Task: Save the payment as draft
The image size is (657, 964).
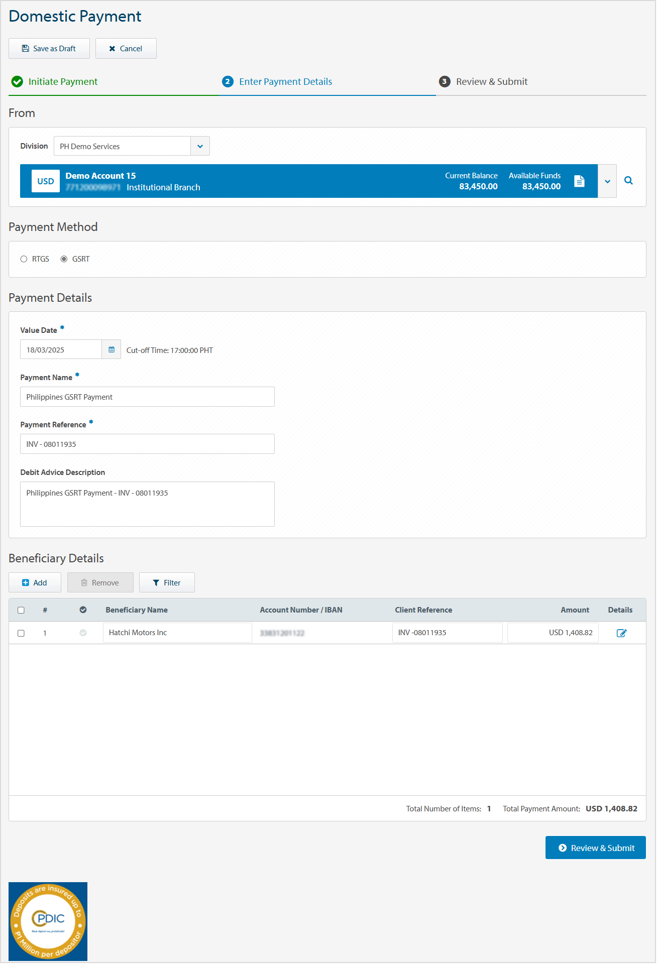Action: click(49, 49)
